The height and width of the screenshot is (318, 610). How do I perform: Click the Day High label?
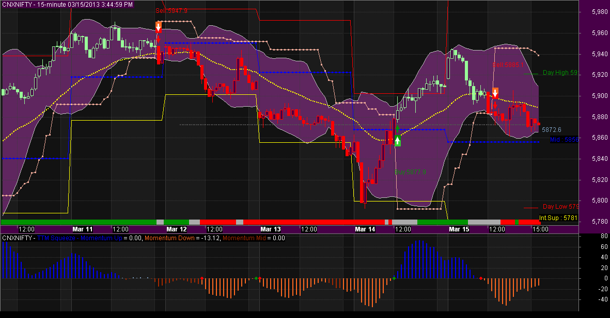pyautogui.click(x=560, y=73)
